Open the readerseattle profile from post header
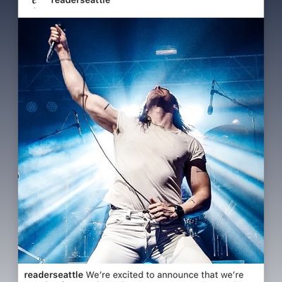The image size is (282, 282). pyautogui.click(x=80, y=1)
